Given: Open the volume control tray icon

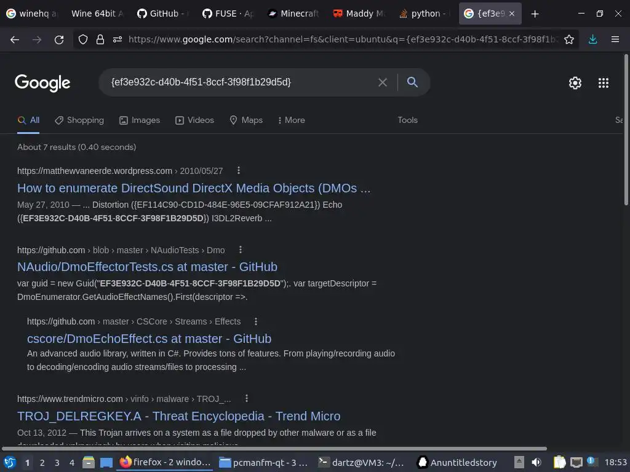Looking at the screenshot, I should tap(536, 462).
